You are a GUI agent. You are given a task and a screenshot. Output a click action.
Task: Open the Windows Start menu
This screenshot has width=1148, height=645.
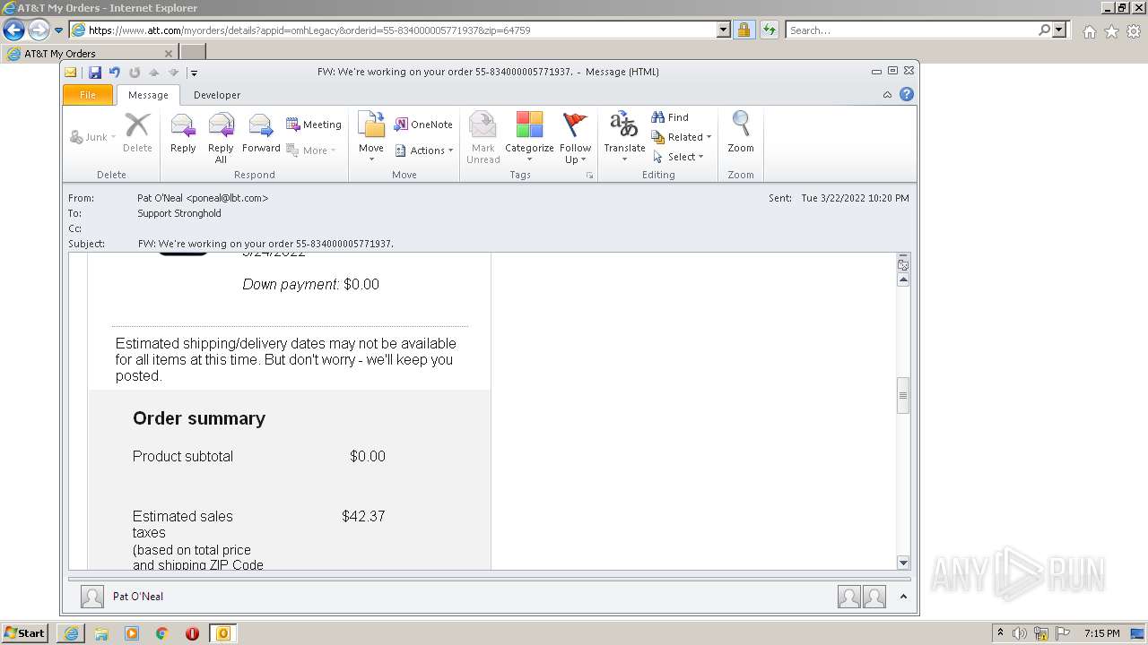pos(24,633)
